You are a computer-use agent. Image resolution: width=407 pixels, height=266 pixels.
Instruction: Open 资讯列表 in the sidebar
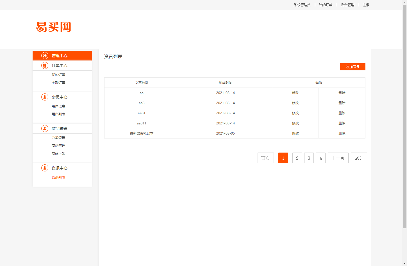(x=58, y=177)
